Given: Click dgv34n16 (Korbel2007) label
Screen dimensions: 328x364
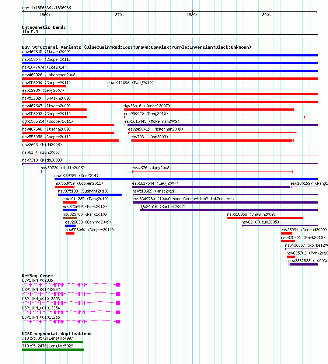Looking at the screenshot, I should pos(163,207).
